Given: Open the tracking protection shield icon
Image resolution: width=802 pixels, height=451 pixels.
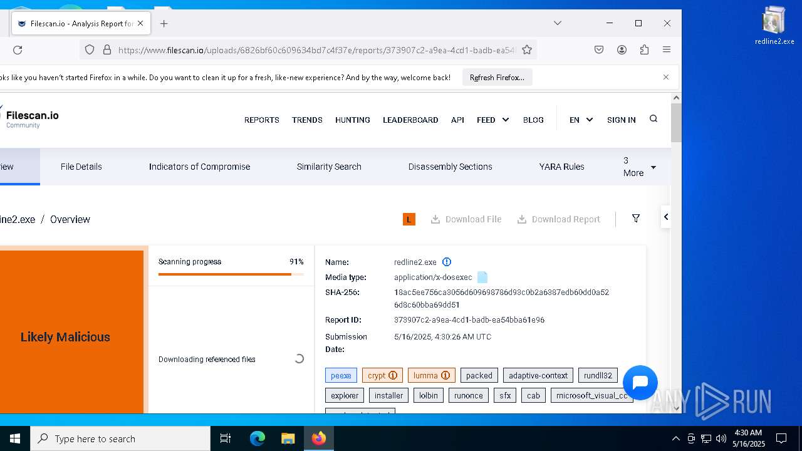Looking at the screenshot, I should click(90, 49).
